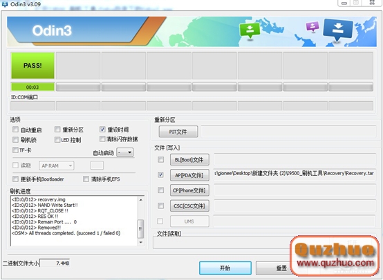Click the log scrollbar thumb
The width and height of the screenshot is (383, 280).
141,228
